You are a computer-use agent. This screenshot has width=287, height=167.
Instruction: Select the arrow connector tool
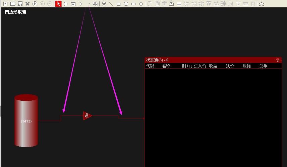88,4
